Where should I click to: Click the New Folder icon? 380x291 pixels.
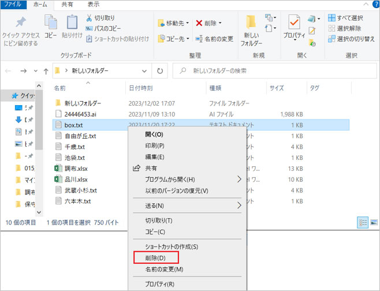pyautogui.click(x=251, y=23)
